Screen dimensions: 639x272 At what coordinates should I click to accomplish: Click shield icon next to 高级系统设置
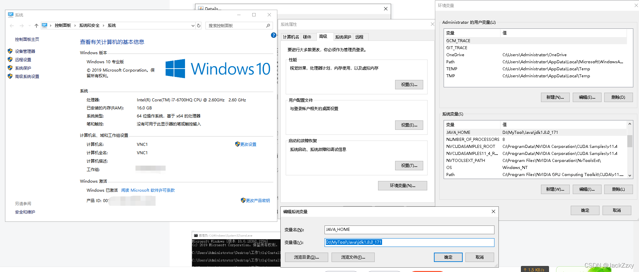coord(10,76)
